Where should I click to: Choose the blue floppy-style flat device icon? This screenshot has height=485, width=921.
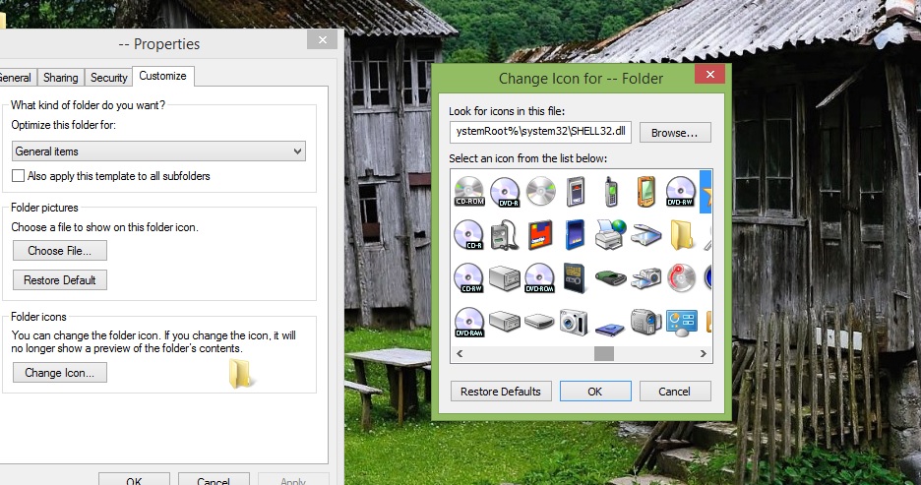pos(610,329)
